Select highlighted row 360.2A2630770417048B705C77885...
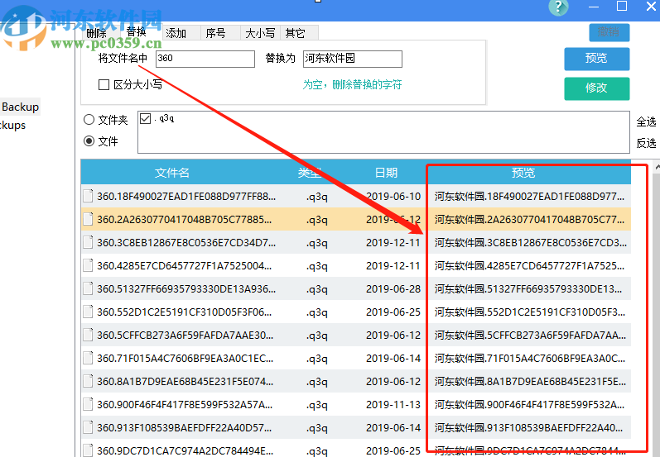 pyautogui.click(x=356, y=219)
